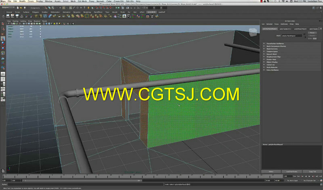Click the blue curved bridge shelf icon
323x190 pixels.
point(50,16)
